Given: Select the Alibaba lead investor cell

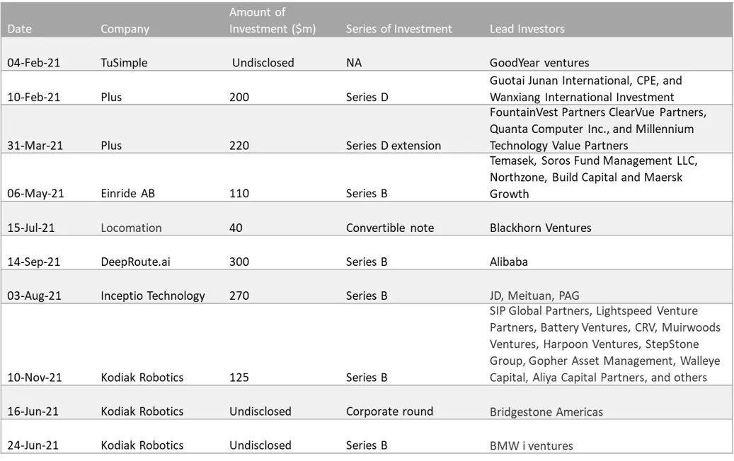Looking at the screenshot, I should click(x=508, y=262).
